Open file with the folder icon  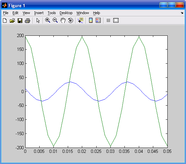tap(12, 20)
